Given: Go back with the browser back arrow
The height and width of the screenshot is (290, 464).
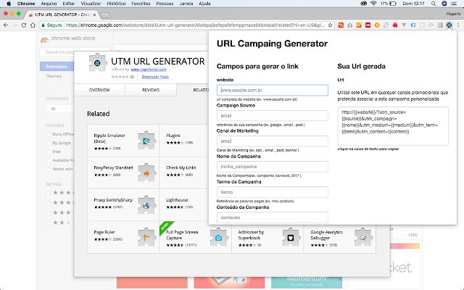Looking at the screenshot, I should tap(6, 25).
